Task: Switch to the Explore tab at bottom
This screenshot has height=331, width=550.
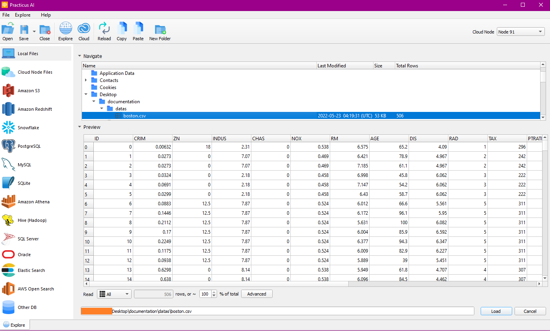Action: (15, 324)
